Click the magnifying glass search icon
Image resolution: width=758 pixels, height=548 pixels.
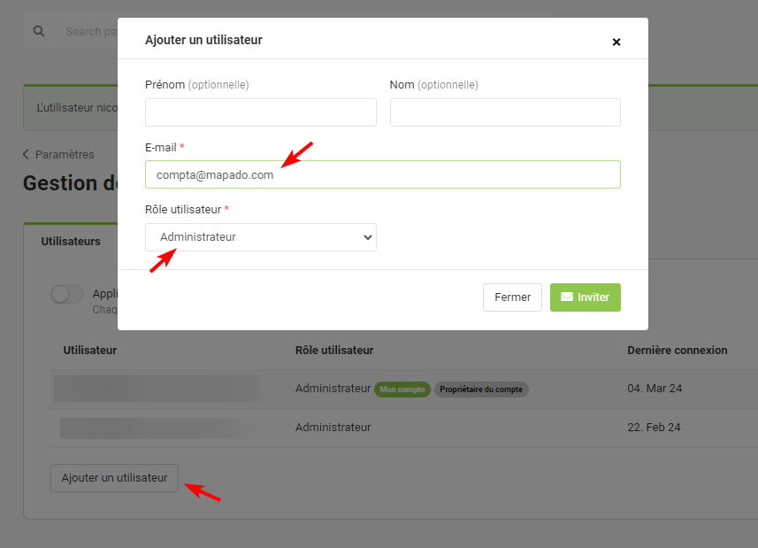39,31
